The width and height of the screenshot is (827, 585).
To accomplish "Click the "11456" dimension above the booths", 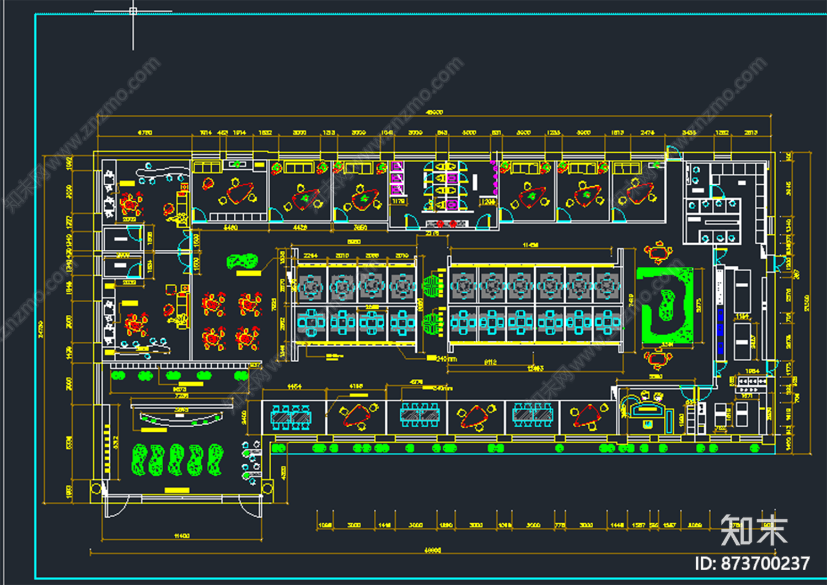I will (530, 245).
